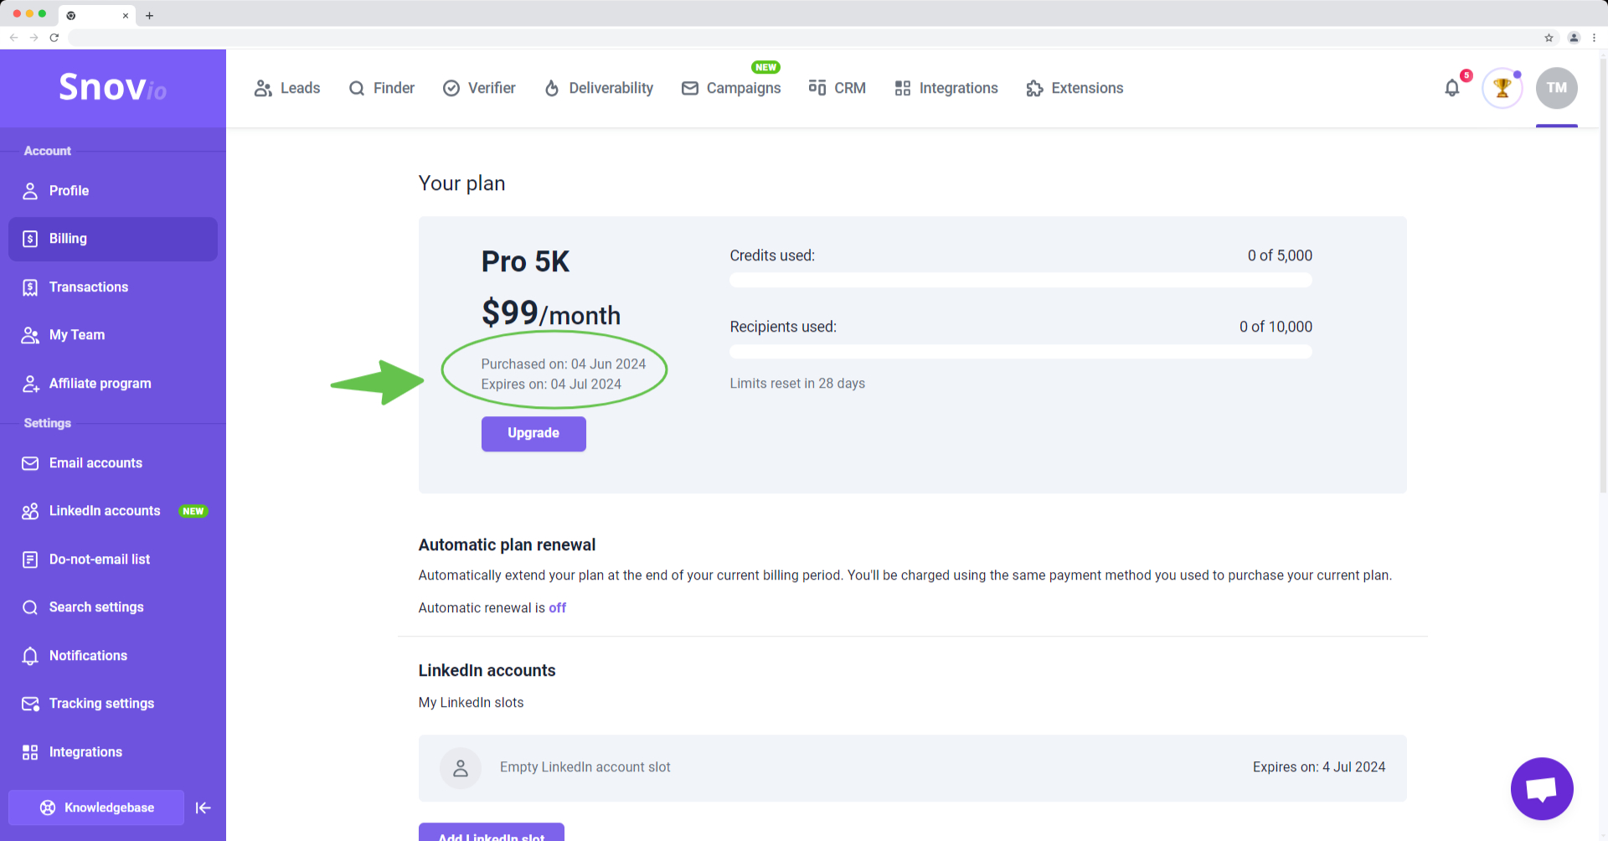Open LinkedIn accounts settings
1608x841 pixels.
click(x=113, y=511)
